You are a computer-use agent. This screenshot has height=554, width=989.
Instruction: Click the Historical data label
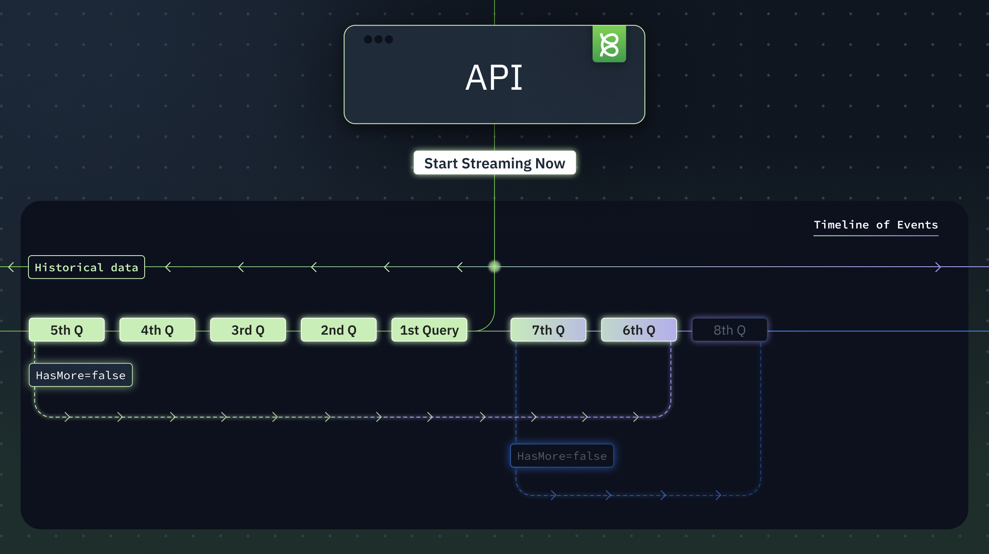click(87, 268)
